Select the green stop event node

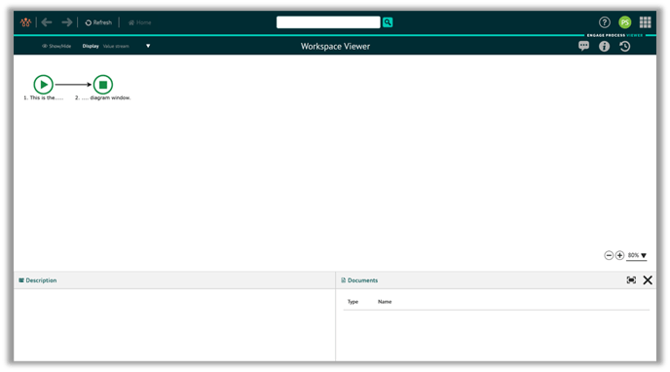[103, 84]
